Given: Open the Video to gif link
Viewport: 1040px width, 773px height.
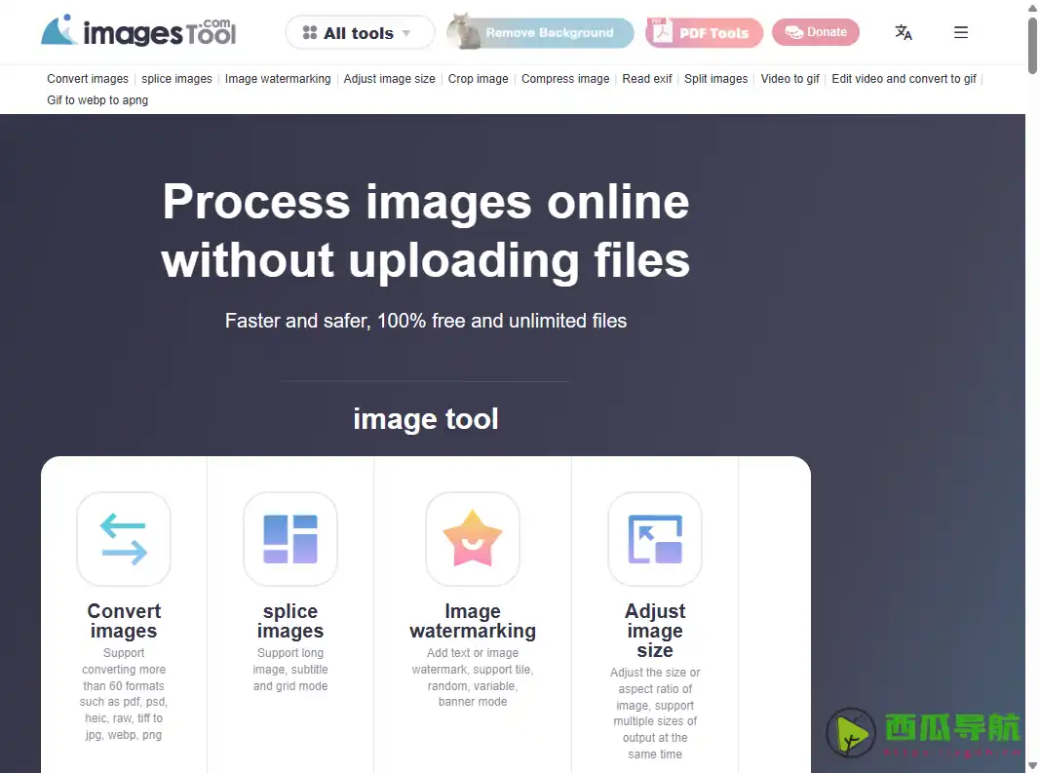Looking at the screenshot, I should 790,79.
